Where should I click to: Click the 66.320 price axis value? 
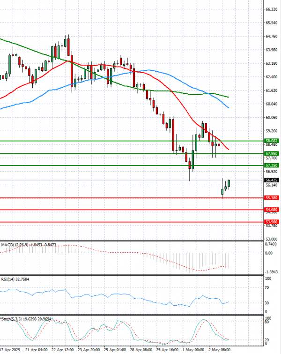coord(272,9)
